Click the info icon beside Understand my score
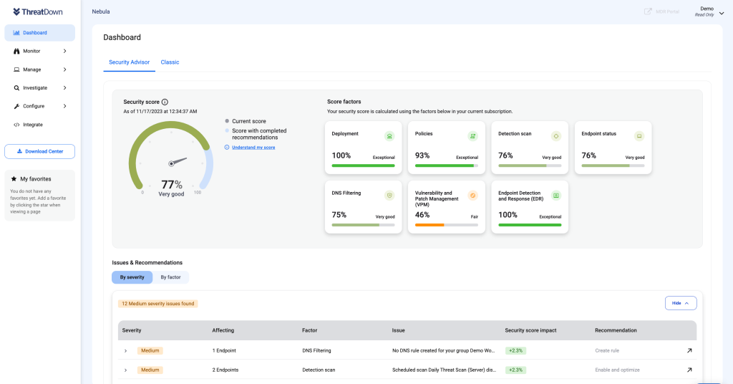The image size is (733, 384). tap(227, 148)
